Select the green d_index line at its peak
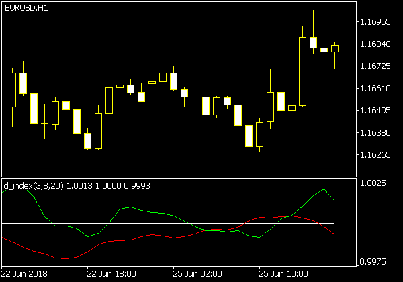This screenshot has width=403, height=282. pos(324,189)
